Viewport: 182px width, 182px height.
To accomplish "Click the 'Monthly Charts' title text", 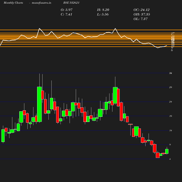I will [13, 3].
